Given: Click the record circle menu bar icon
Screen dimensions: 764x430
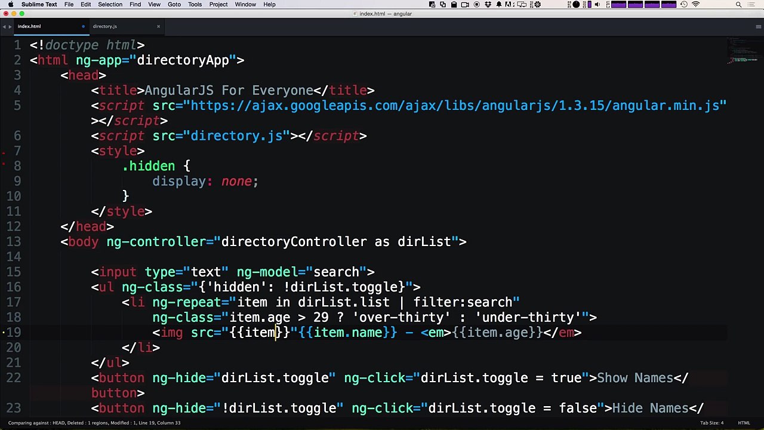Looking at the screenshot, I should (x=477, y=4).
